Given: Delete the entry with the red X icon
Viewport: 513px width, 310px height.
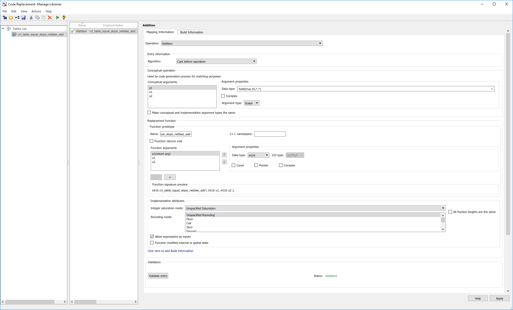Looking at the screenshot, I should coord(50,17).
